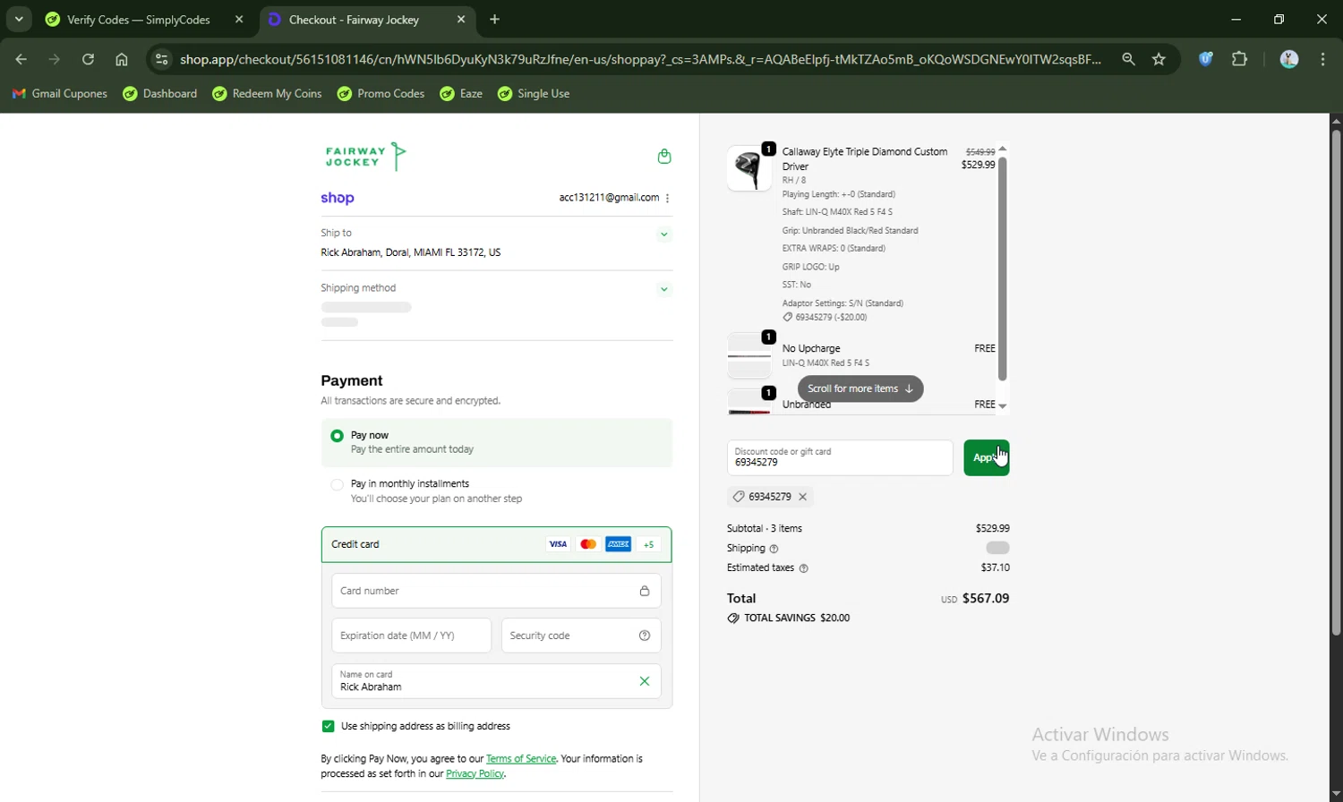Viewport: 1343px width, 802px height.
Task: Click Scroll for more items pill
Action: 860,388
